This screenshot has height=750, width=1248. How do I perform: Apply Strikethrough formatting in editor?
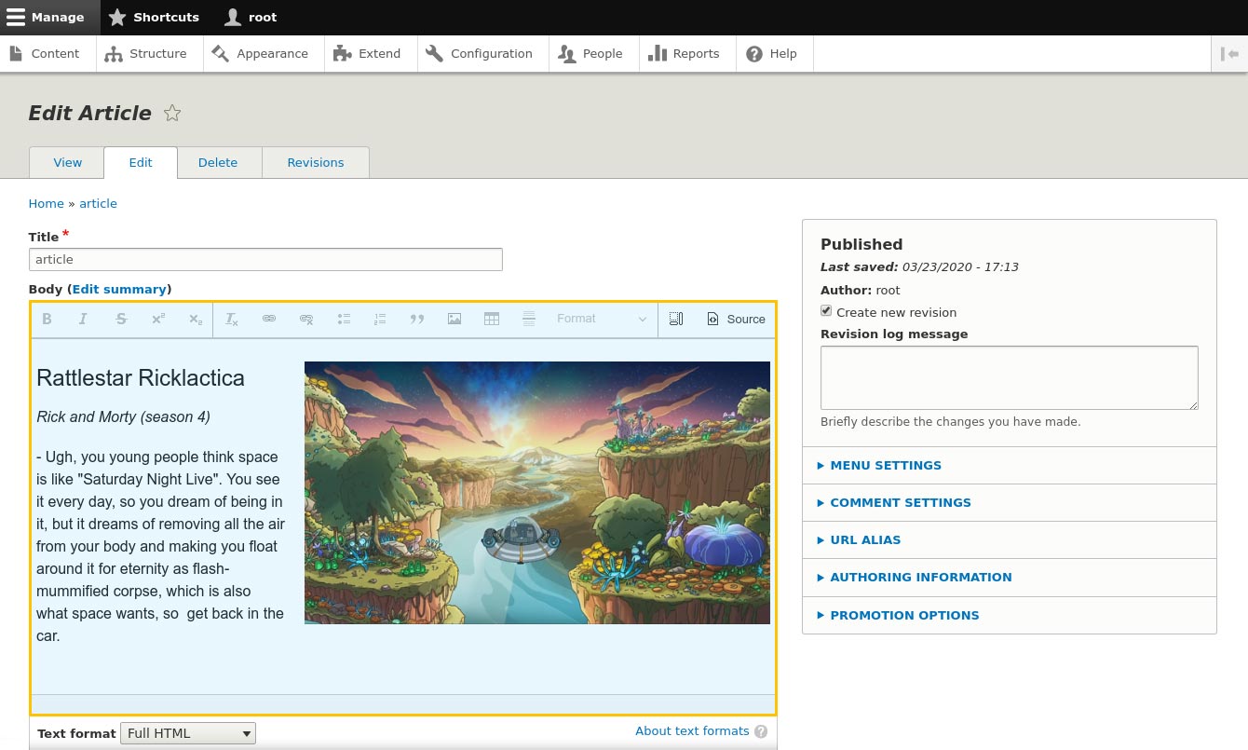[121, 319]
